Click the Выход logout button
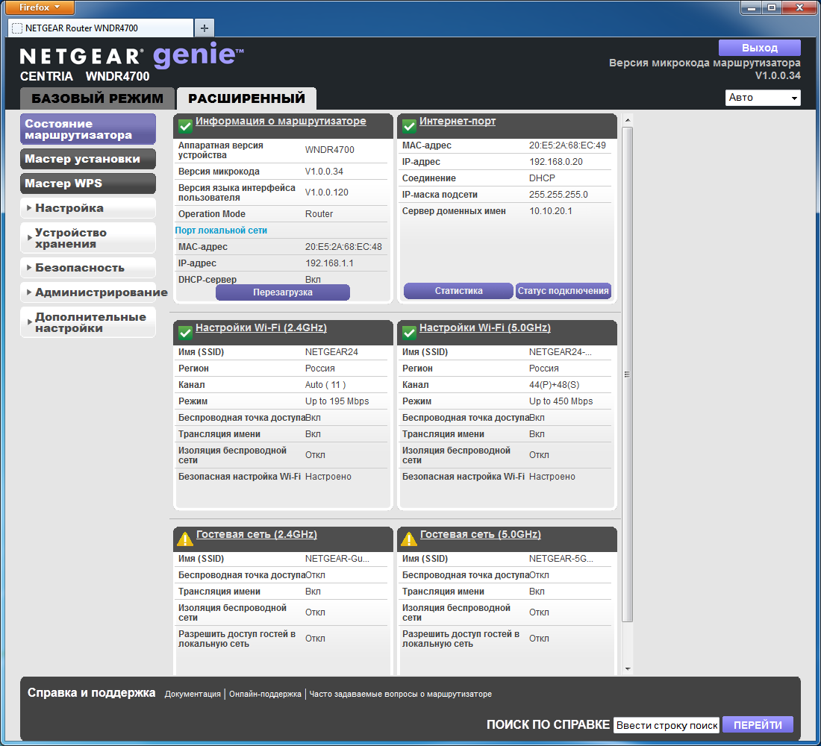 pyautogui.click(x=759, y=48)
